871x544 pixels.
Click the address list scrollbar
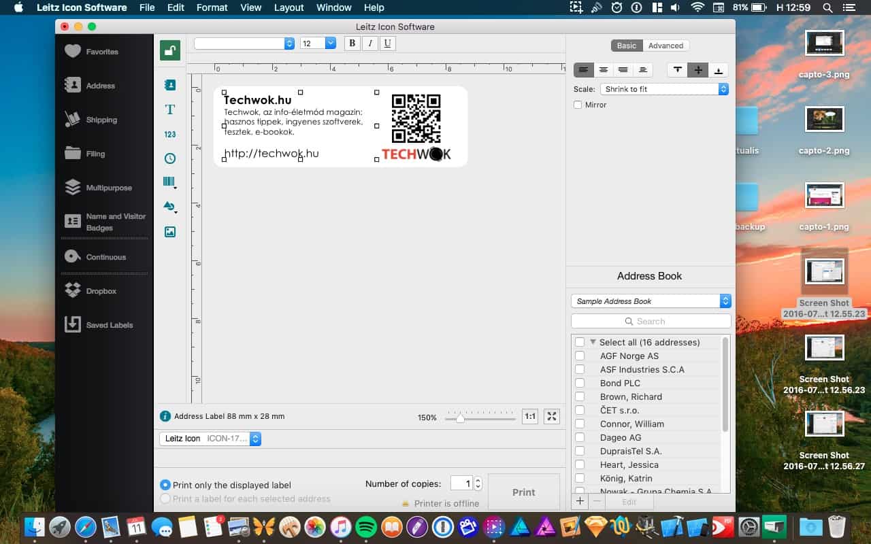pyautogui.click(x=725, y=384)
